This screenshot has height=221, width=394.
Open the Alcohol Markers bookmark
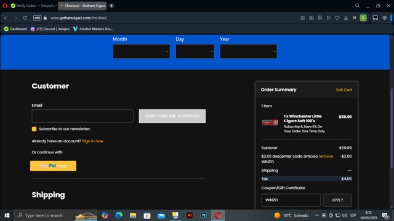[93, 29]
